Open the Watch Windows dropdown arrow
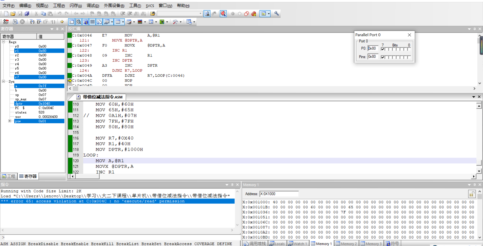 coord(112,22)
